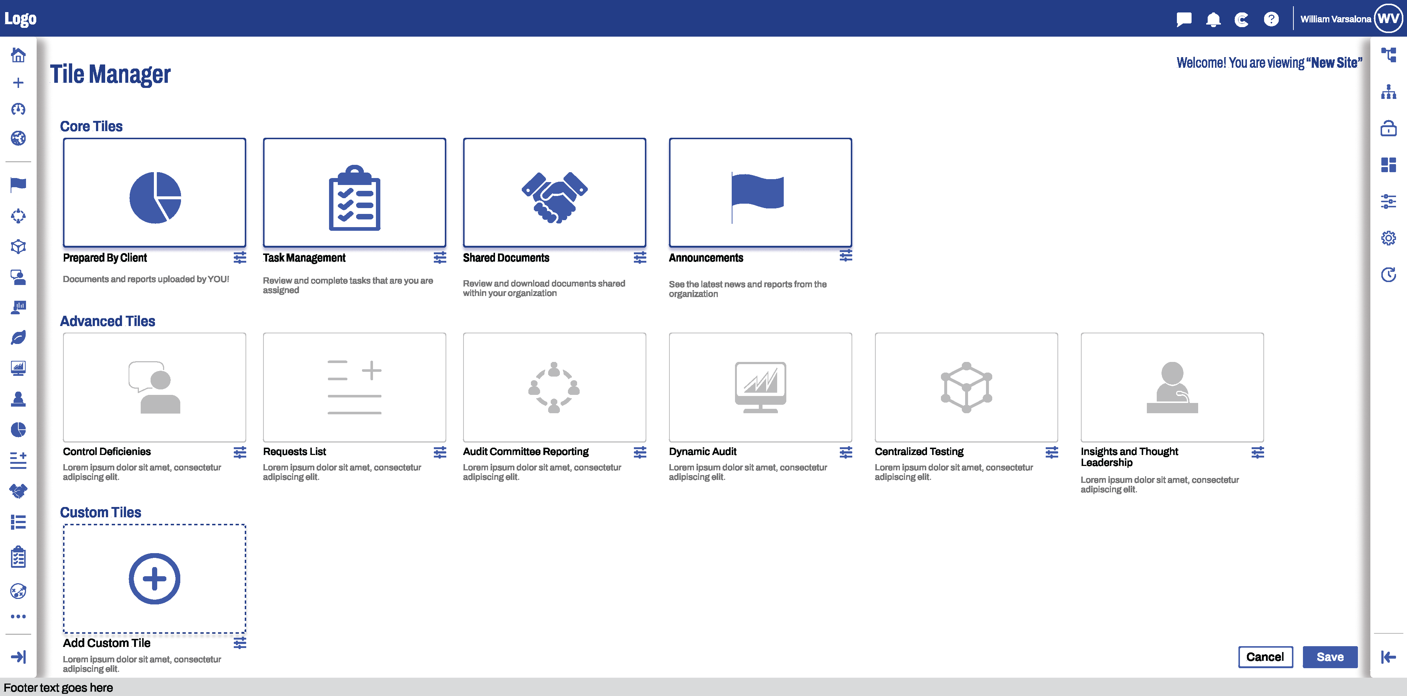The width and height of the screenshot is (1407, 696).
Task: Select the clipboard checklist icon in left sidebar
Action: (x=18, y=557)
